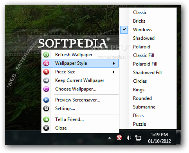The height and width of the screenshot is (153, 189).
Task: Select the Rounded wallpaper style
Action: click(148, 98)
